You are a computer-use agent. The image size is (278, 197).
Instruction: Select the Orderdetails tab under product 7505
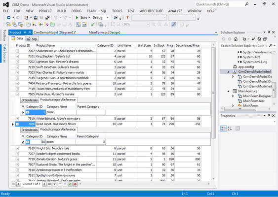click(x=30, y=100)
